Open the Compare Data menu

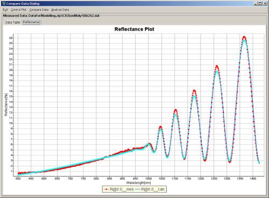pyautogui.click(x=39, y=10)
